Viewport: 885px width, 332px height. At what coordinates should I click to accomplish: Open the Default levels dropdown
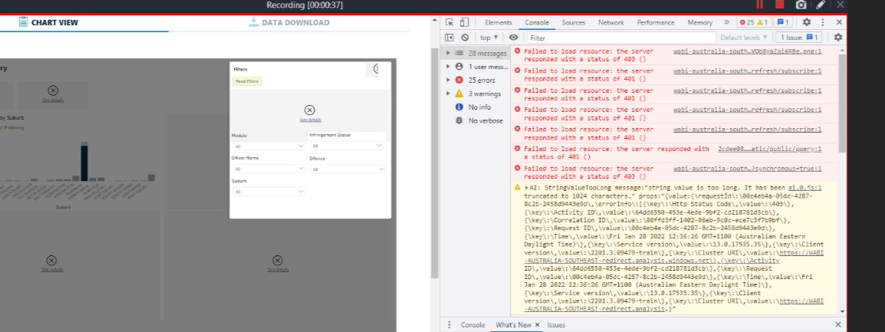744,38
